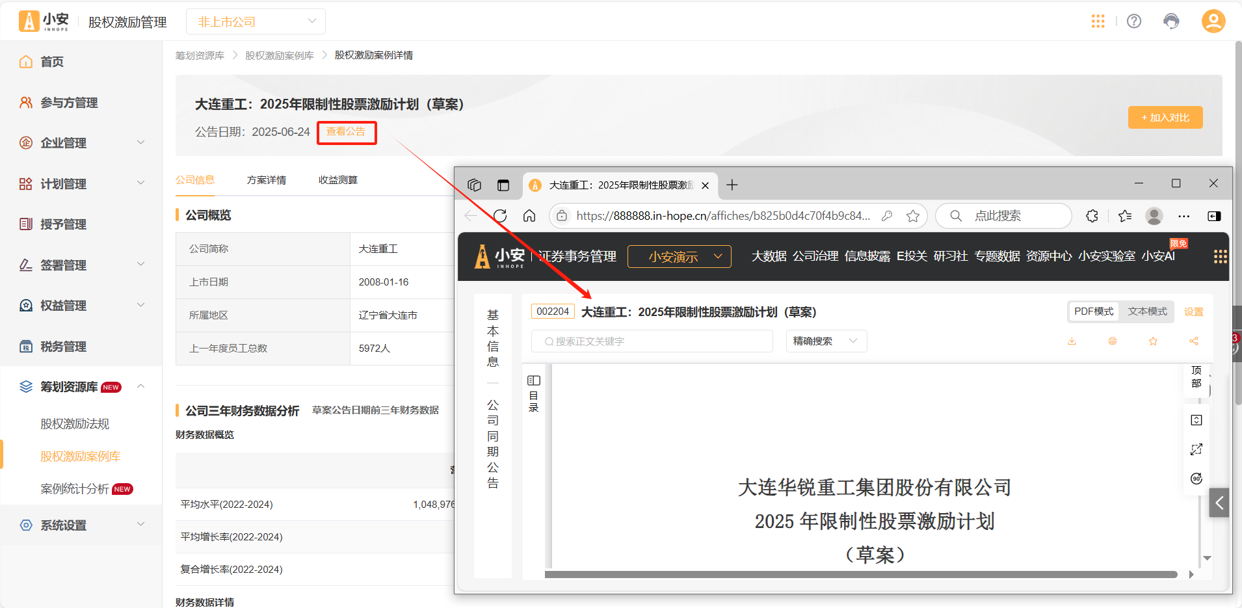Switch to PDF模式 view

1094,311
